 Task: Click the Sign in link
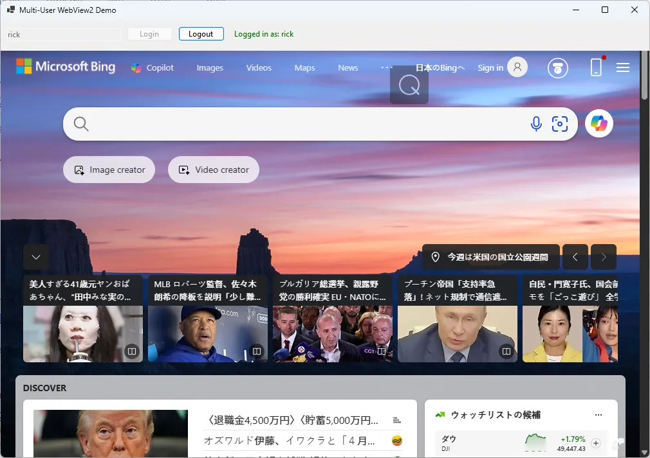tap(490, 68)
